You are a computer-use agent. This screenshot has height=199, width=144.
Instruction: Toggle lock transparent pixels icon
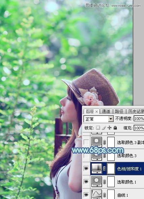click(x=98, y=128)
